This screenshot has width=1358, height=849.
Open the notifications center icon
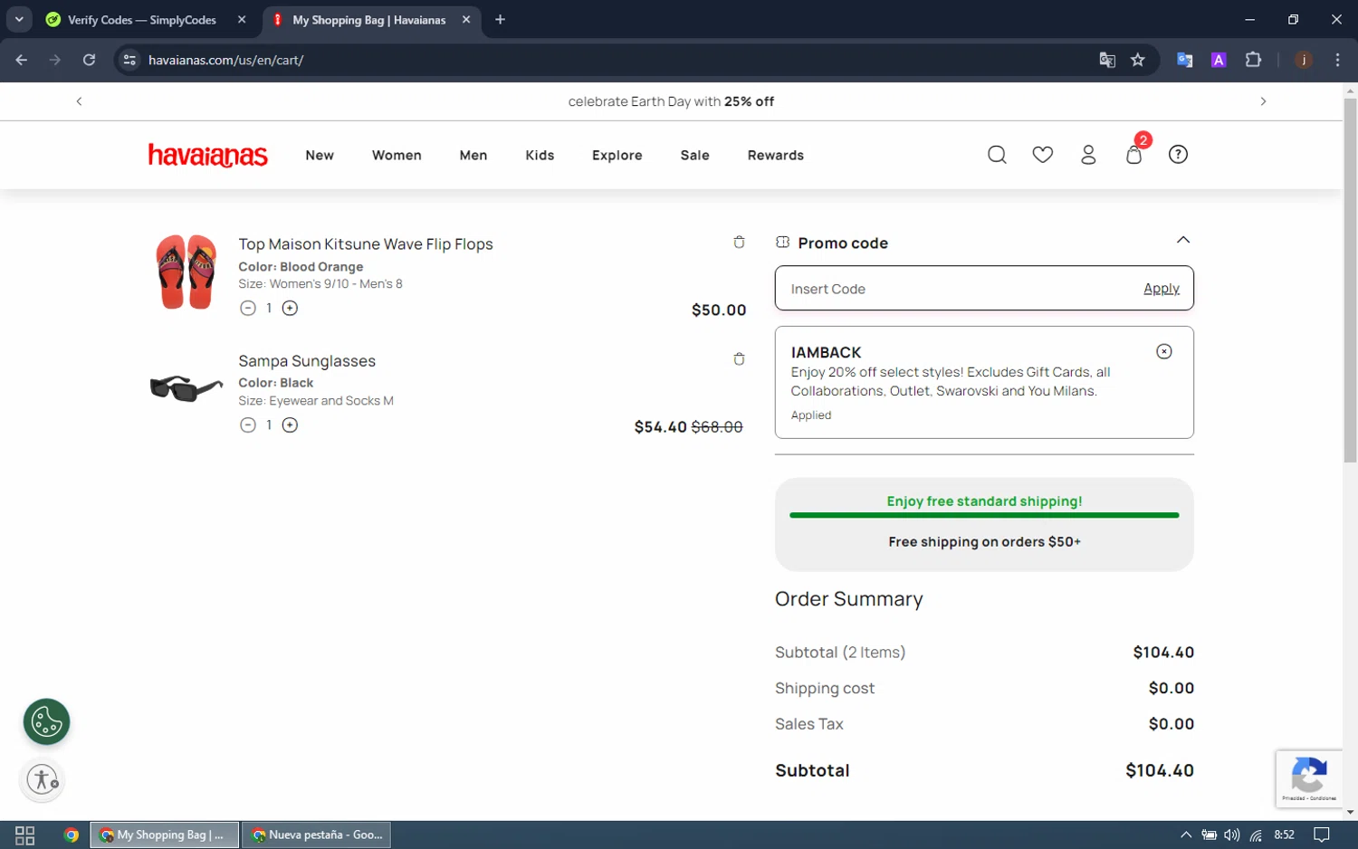click(x=1322, y=835)
